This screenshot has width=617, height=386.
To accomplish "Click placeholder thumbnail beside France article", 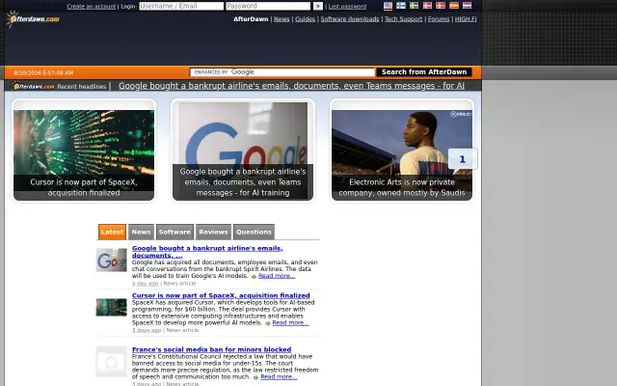I will pyautogui.click(x=112, y=362).
